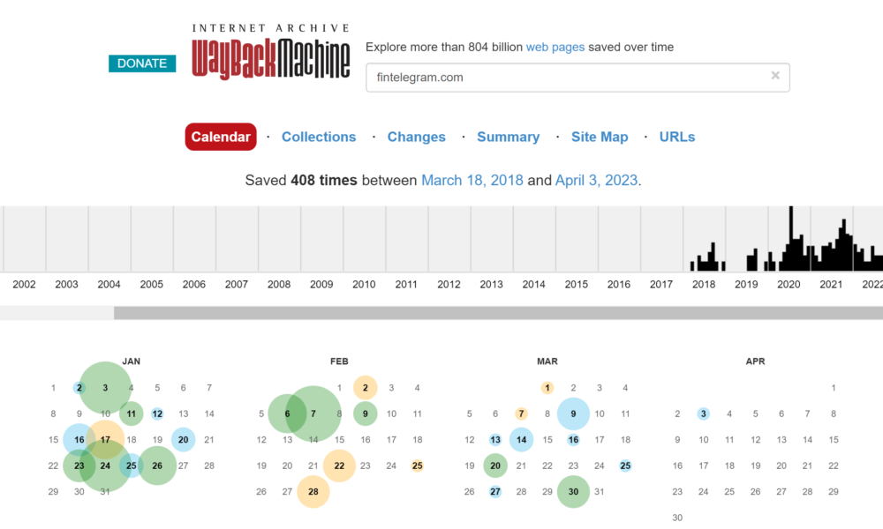This screenshot has width=883, height=529.
Task: Select year 2018 on the timeline
Action: 704,284
